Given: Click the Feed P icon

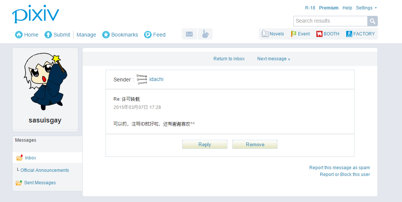Looking at the screenshot, I should coord(148,35).
